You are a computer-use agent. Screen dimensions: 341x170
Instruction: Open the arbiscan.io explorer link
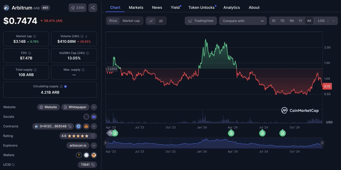78,145
